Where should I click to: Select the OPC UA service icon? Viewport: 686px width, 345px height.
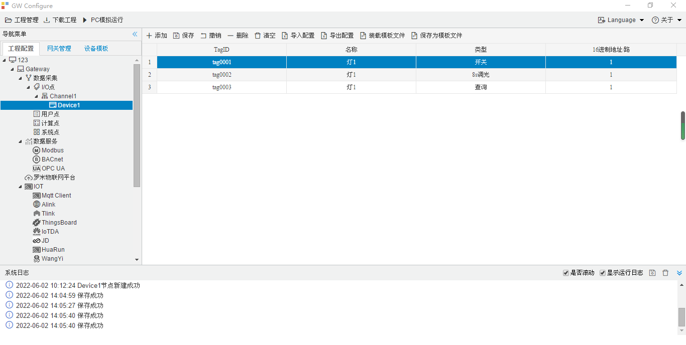click(x=36, y=168)
